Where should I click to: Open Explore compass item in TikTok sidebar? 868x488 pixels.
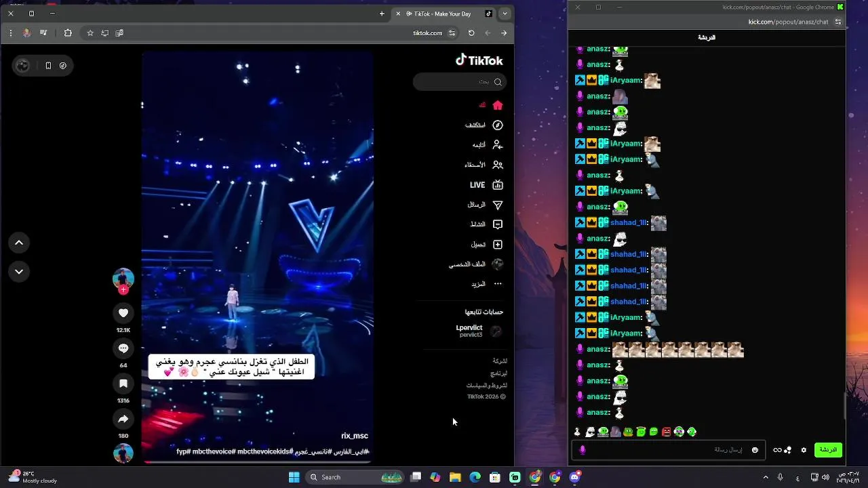click(484, 125)
